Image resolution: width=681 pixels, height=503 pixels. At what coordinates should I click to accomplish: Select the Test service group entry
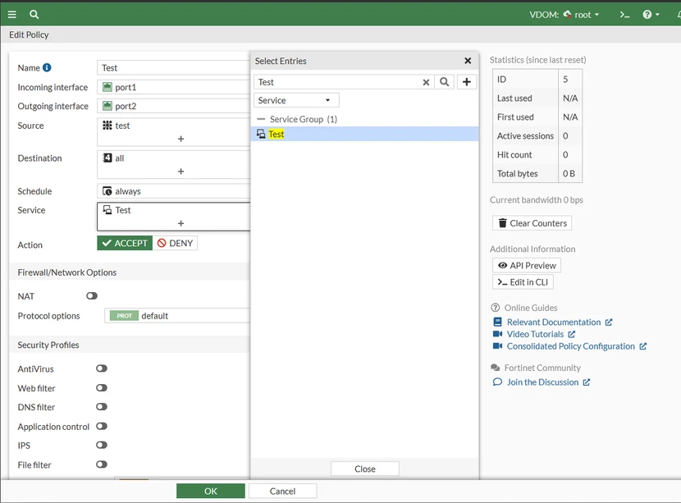pyautogui.click(x=365, y=135)
